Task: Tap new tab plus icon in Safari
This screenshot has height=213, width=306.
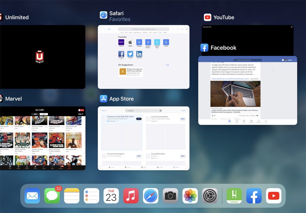Action: pyautogui.click(x=183, y=29)
